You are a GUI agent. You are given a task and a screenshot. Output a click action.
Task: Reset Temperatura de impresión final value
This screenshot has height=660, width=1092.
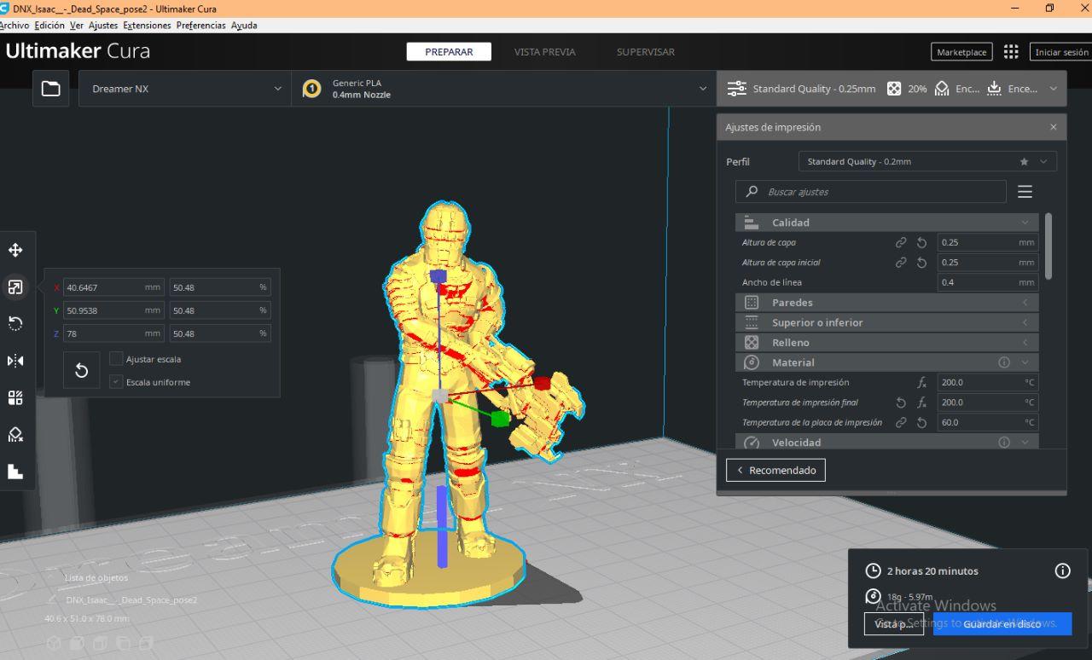pos(901,402)
